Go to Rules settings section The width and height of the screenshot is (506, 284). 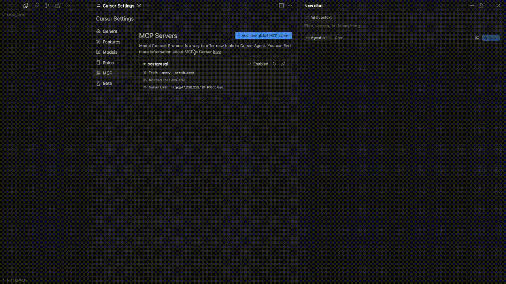point(108,63)
